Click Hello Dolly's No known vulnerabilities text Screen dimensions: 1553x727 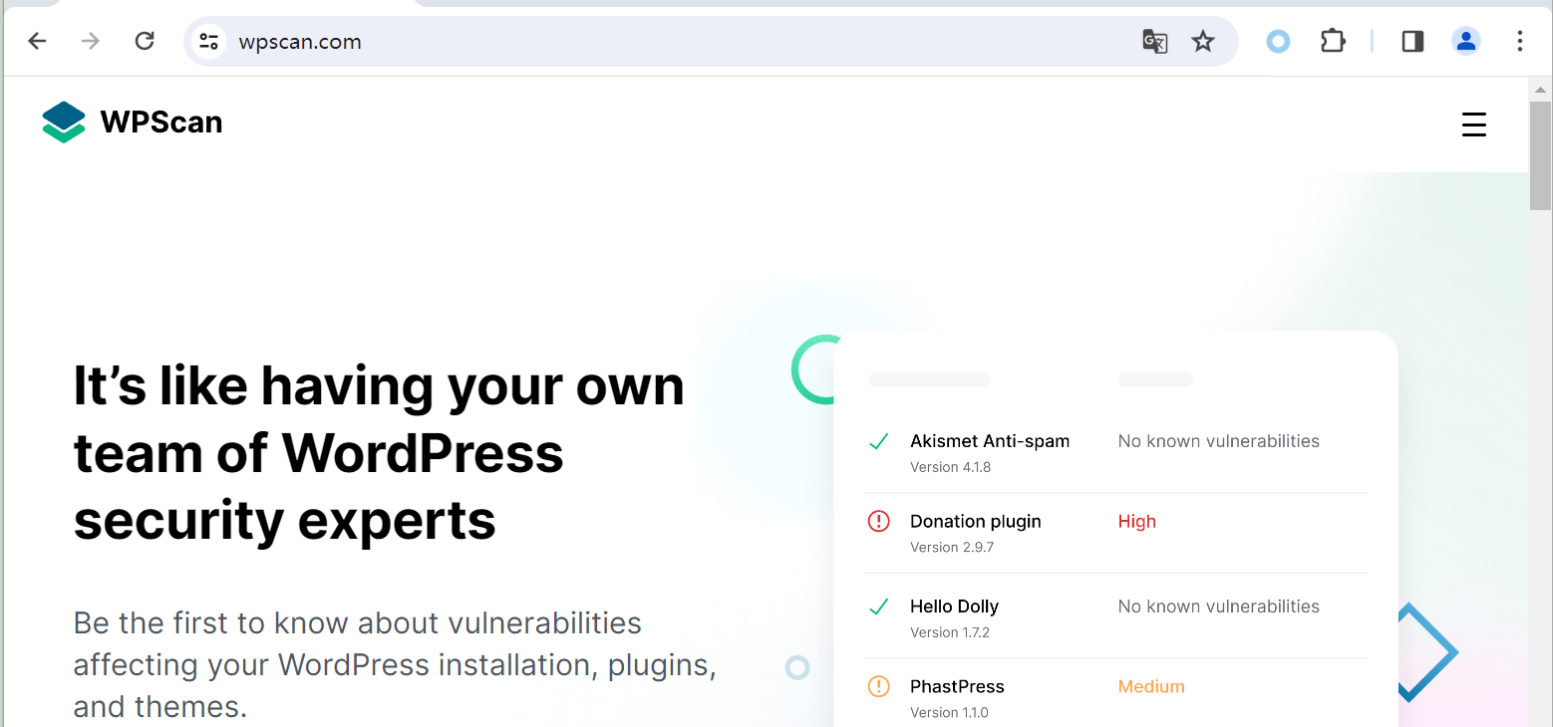[1219, 606]
